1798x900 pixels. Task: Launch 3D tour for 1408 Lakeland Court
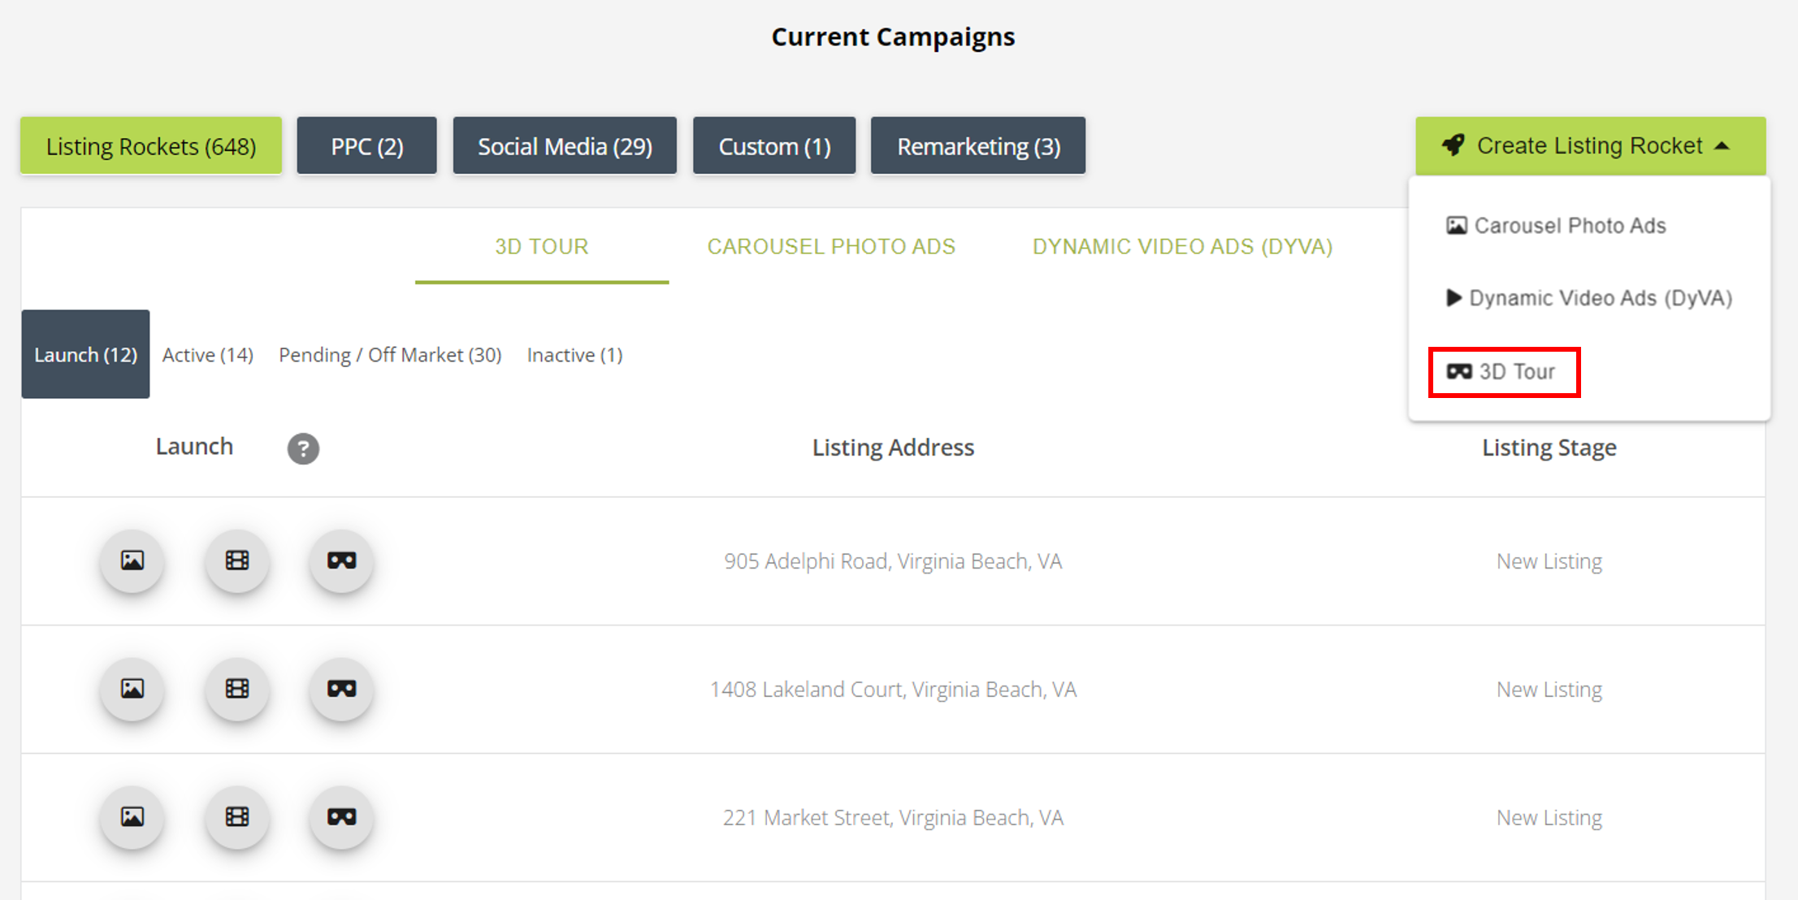342,689
